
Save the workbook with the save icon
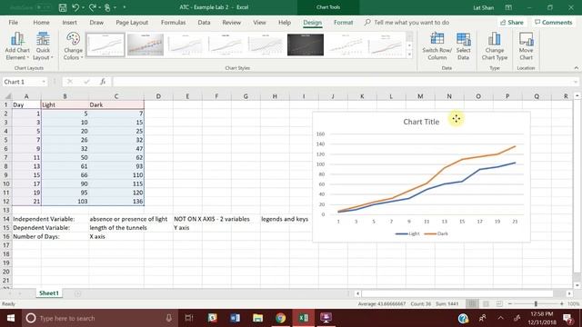click(63, 7)
